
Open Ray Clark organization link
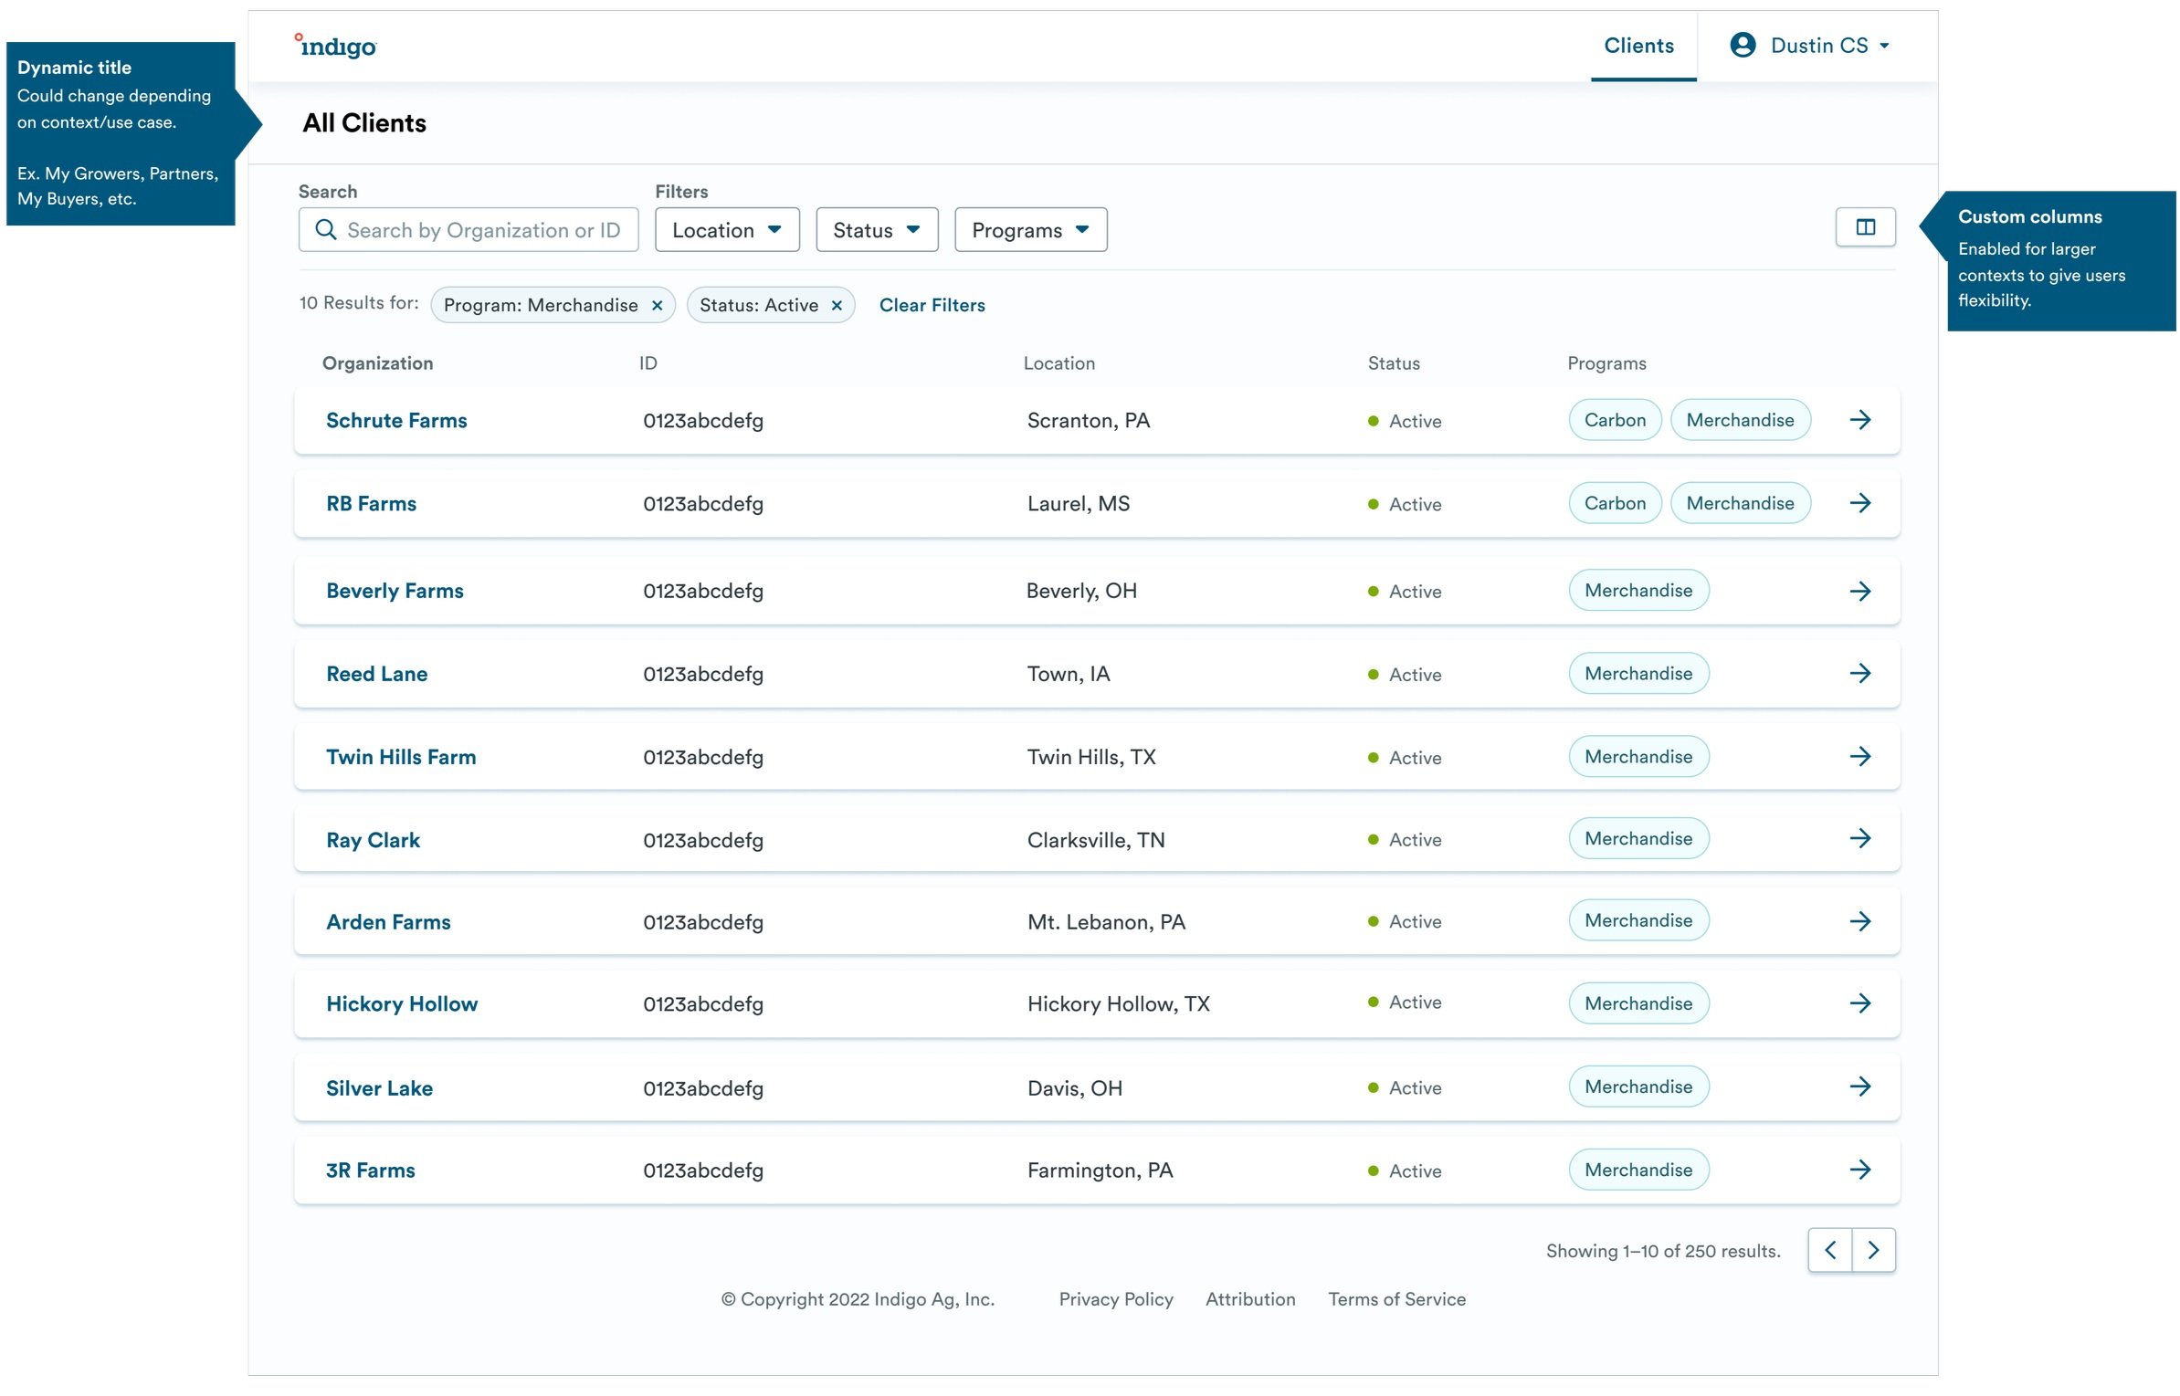point(373,841)
